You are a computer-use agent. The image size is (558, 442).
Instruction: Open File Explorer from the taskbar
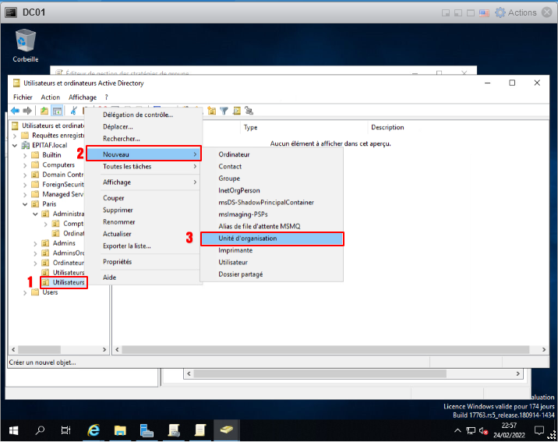coord(120,430)
